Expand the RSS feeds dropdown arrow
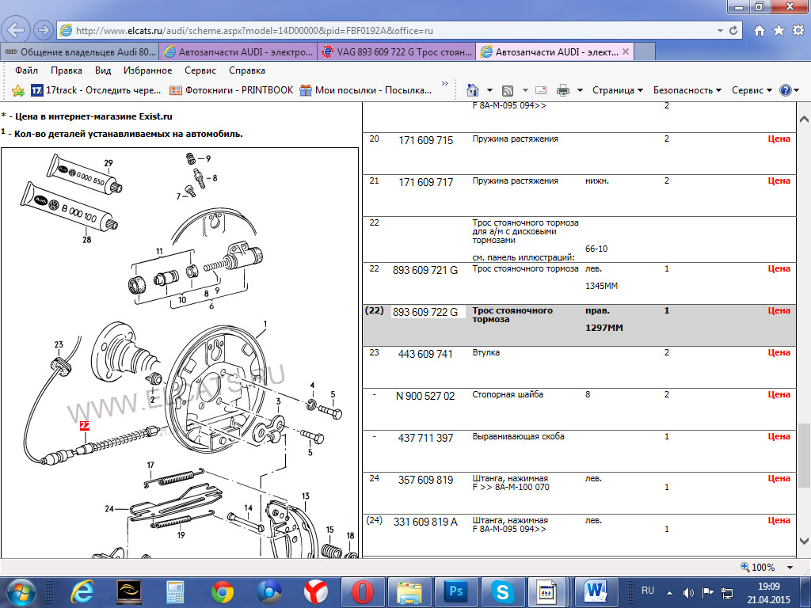 click(x=525, y=90)
